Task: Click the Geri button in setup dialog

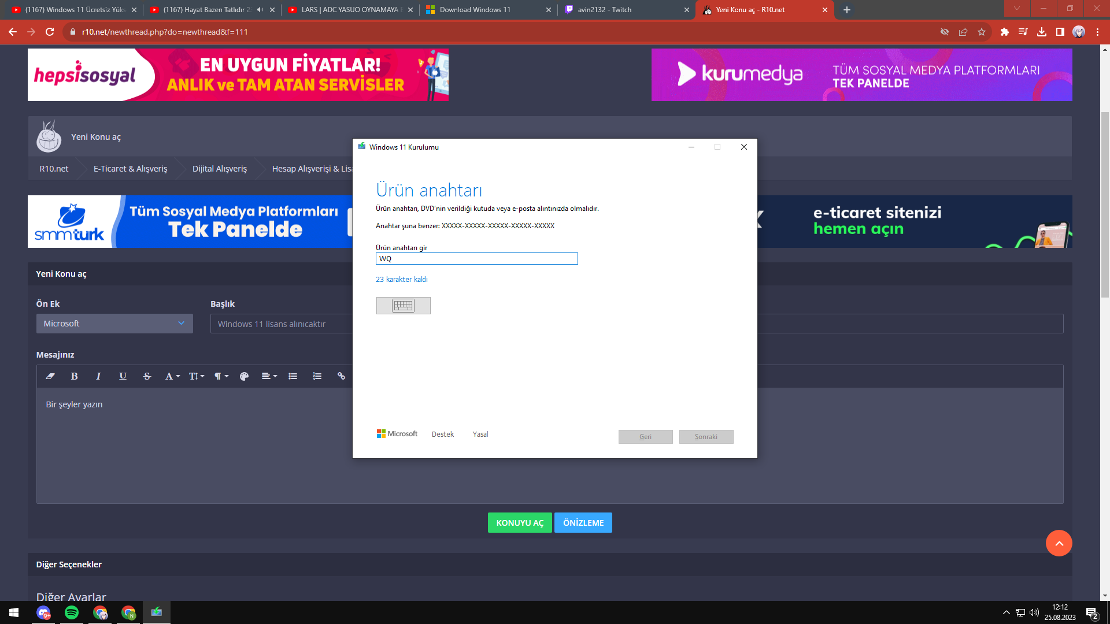Action: (645, 437)
